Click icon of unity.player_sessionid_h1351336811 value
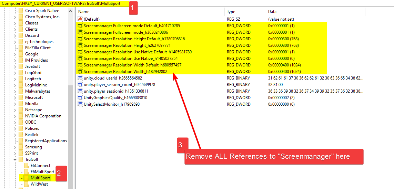 (80, 91)
